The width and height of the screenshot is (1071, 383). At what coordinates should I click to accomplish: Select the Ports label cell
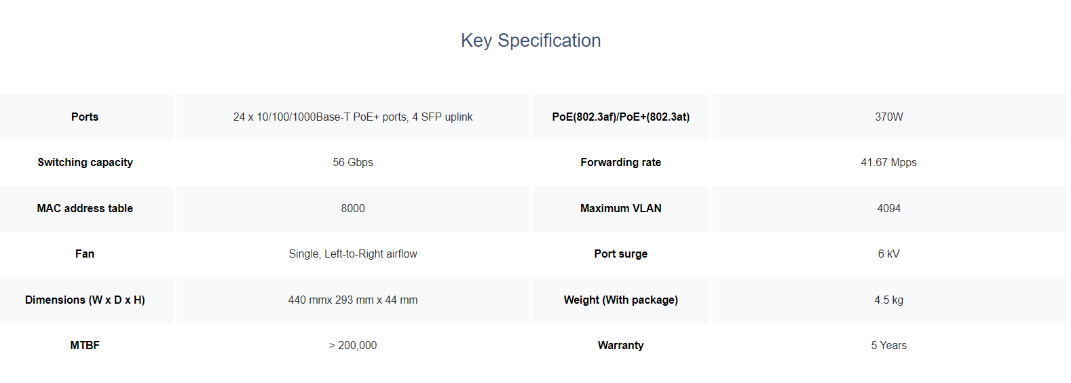pyautogui.click(x=85, y=117)
